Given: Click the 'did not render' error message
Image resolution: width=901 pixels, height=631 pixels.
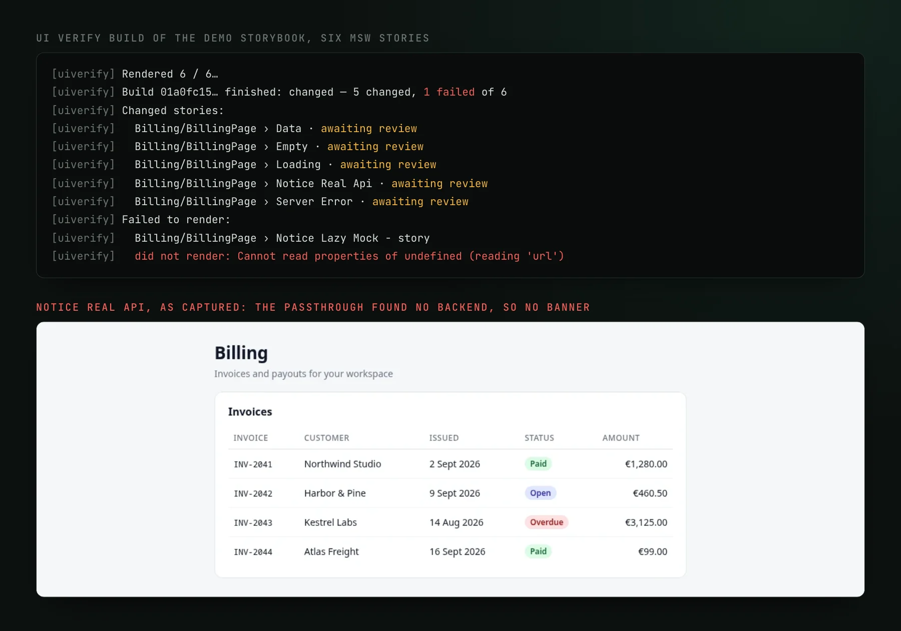Looking at the screenshot, I should click(349, 256).
